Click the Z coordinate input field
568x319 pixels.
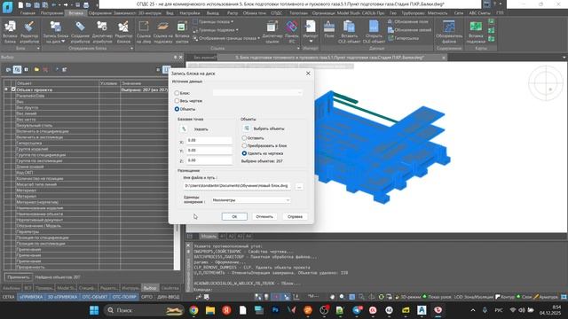pos(209,160)
